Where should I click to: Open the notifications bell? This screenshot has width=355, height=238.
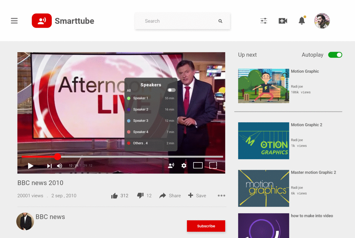302,21
